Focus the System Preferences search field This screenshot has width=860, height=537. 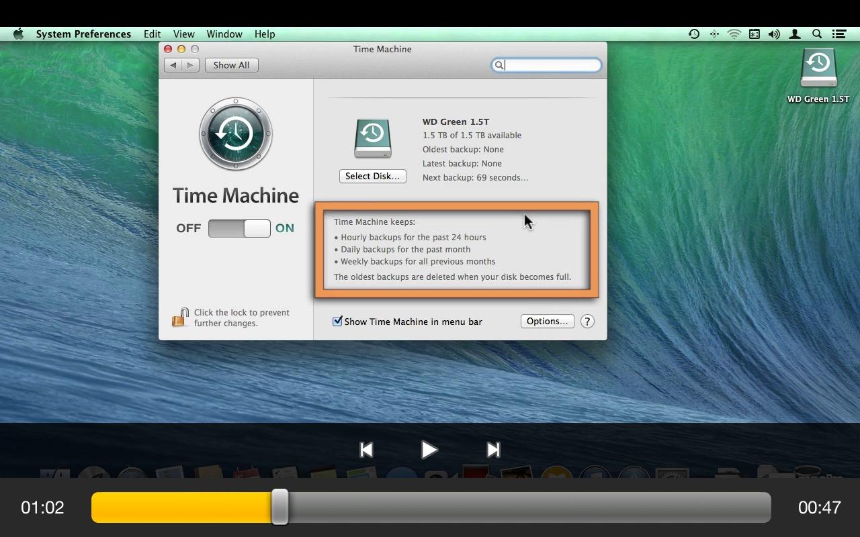coord(546,65)
